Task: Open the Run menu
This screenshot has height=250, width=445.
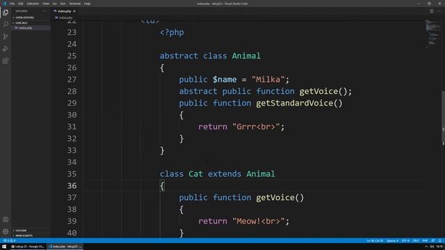Action: point(63,3)
